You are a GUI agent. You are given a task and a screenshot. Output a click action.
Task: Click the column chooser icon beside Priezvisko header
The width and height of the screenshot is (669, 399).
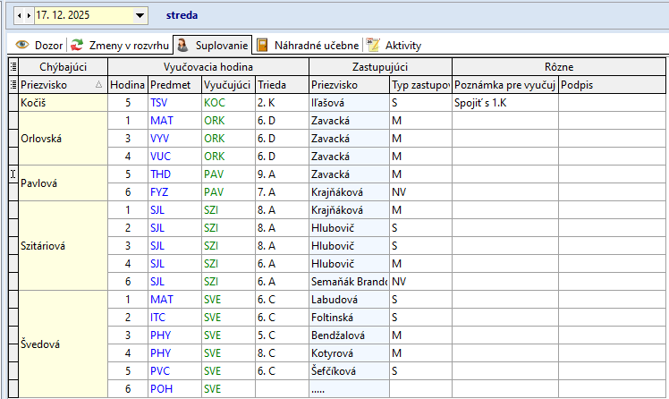[13, 84]
